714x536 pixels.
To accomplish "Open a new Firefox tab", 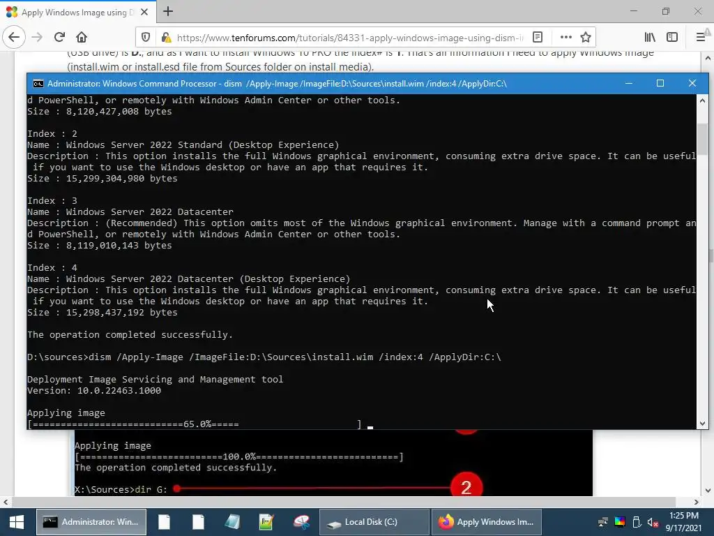I will [167, 11].
